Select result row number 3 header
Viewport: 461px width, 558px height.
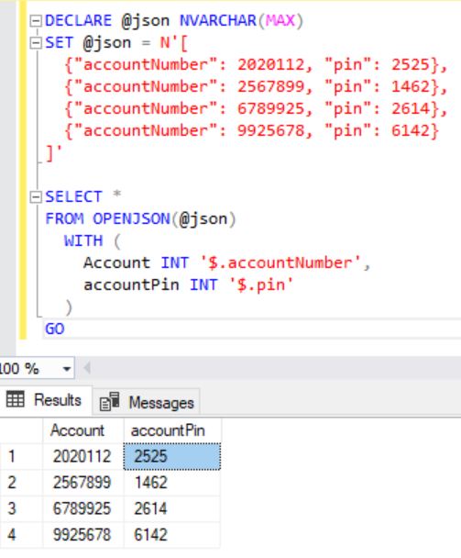click(x=21, y=508)
